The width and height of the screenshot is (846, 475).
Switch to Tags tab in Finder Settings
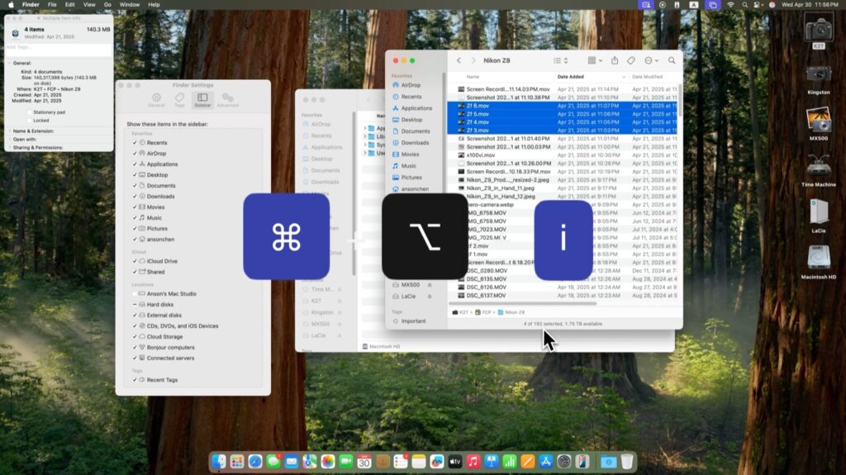(x=179, y=100)
